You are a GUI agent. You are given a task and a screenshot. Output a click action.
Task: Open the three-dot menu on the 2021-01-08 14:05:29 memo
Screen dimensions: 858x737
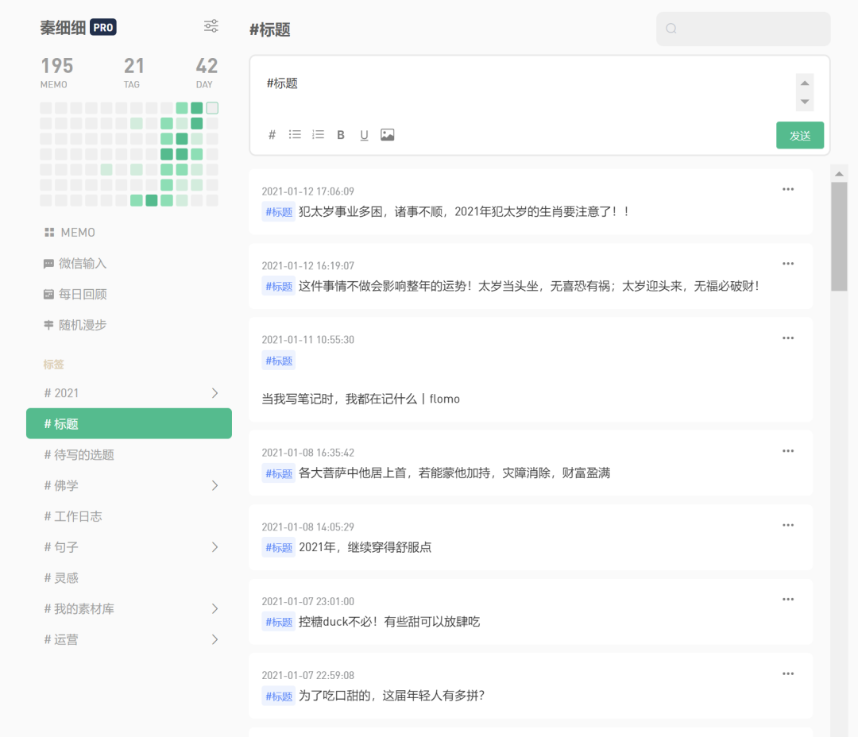[x=788, y=525]
